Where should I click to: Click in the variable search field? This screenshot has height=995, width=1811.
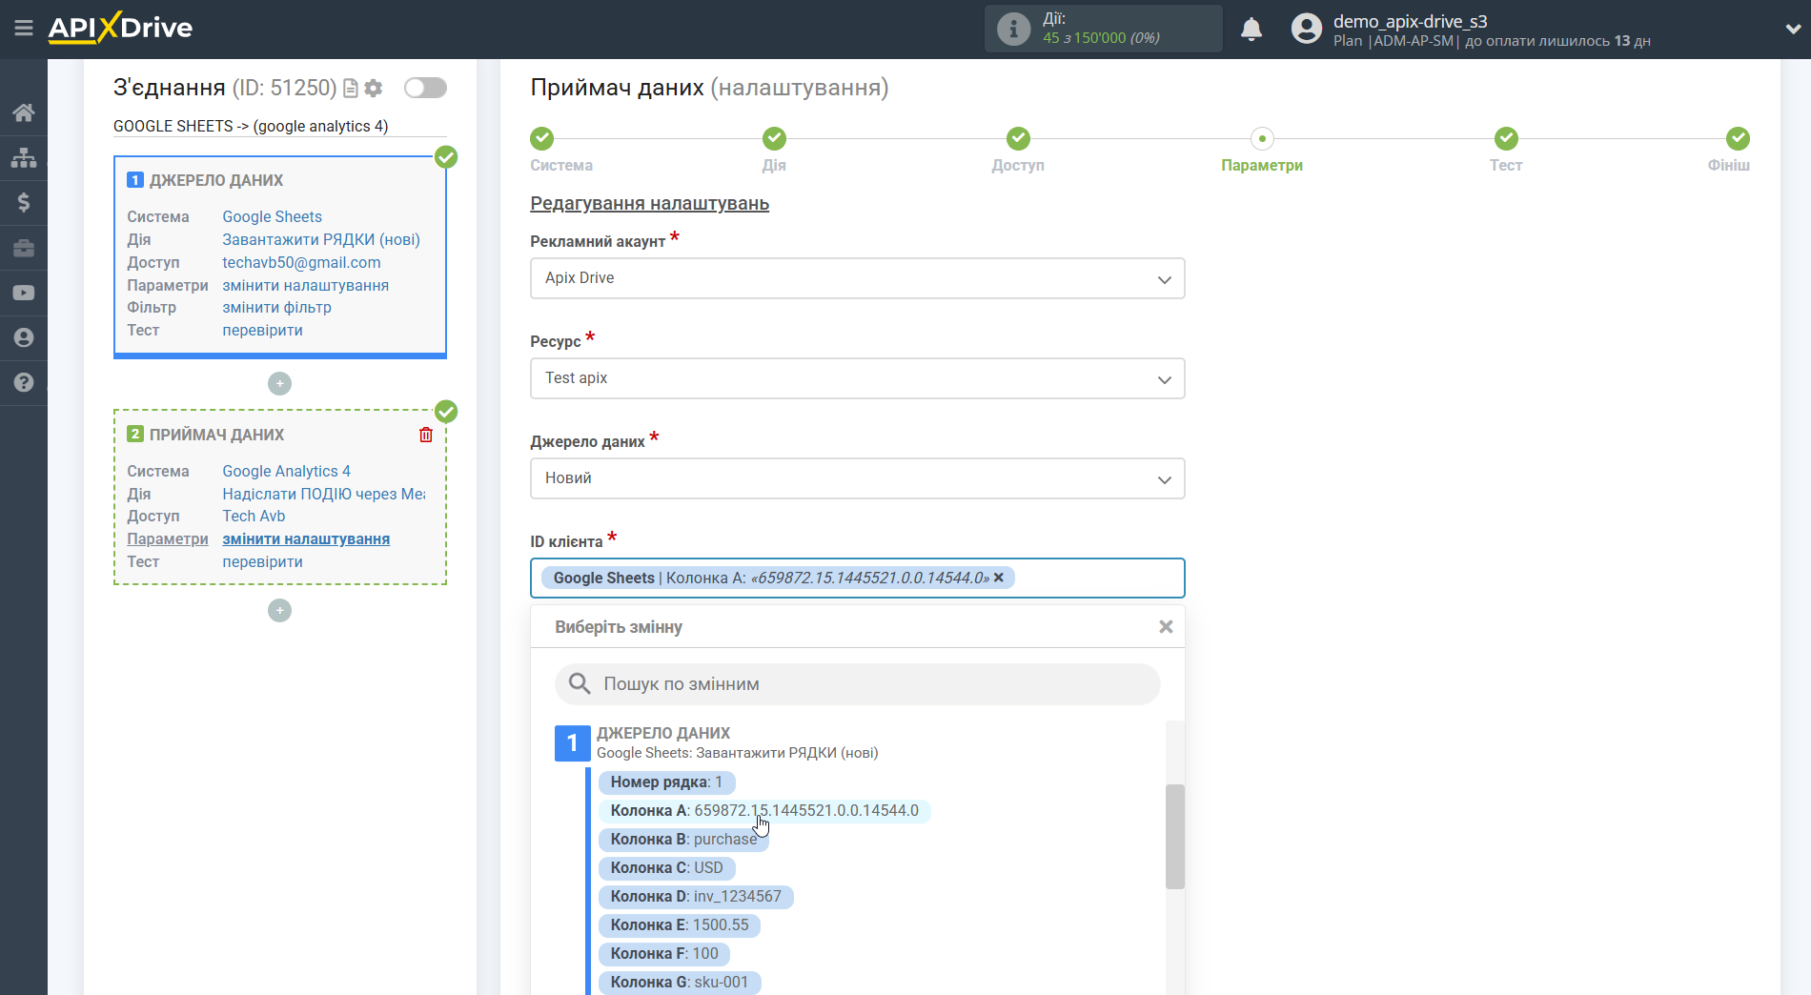click(x=857, y=684)
